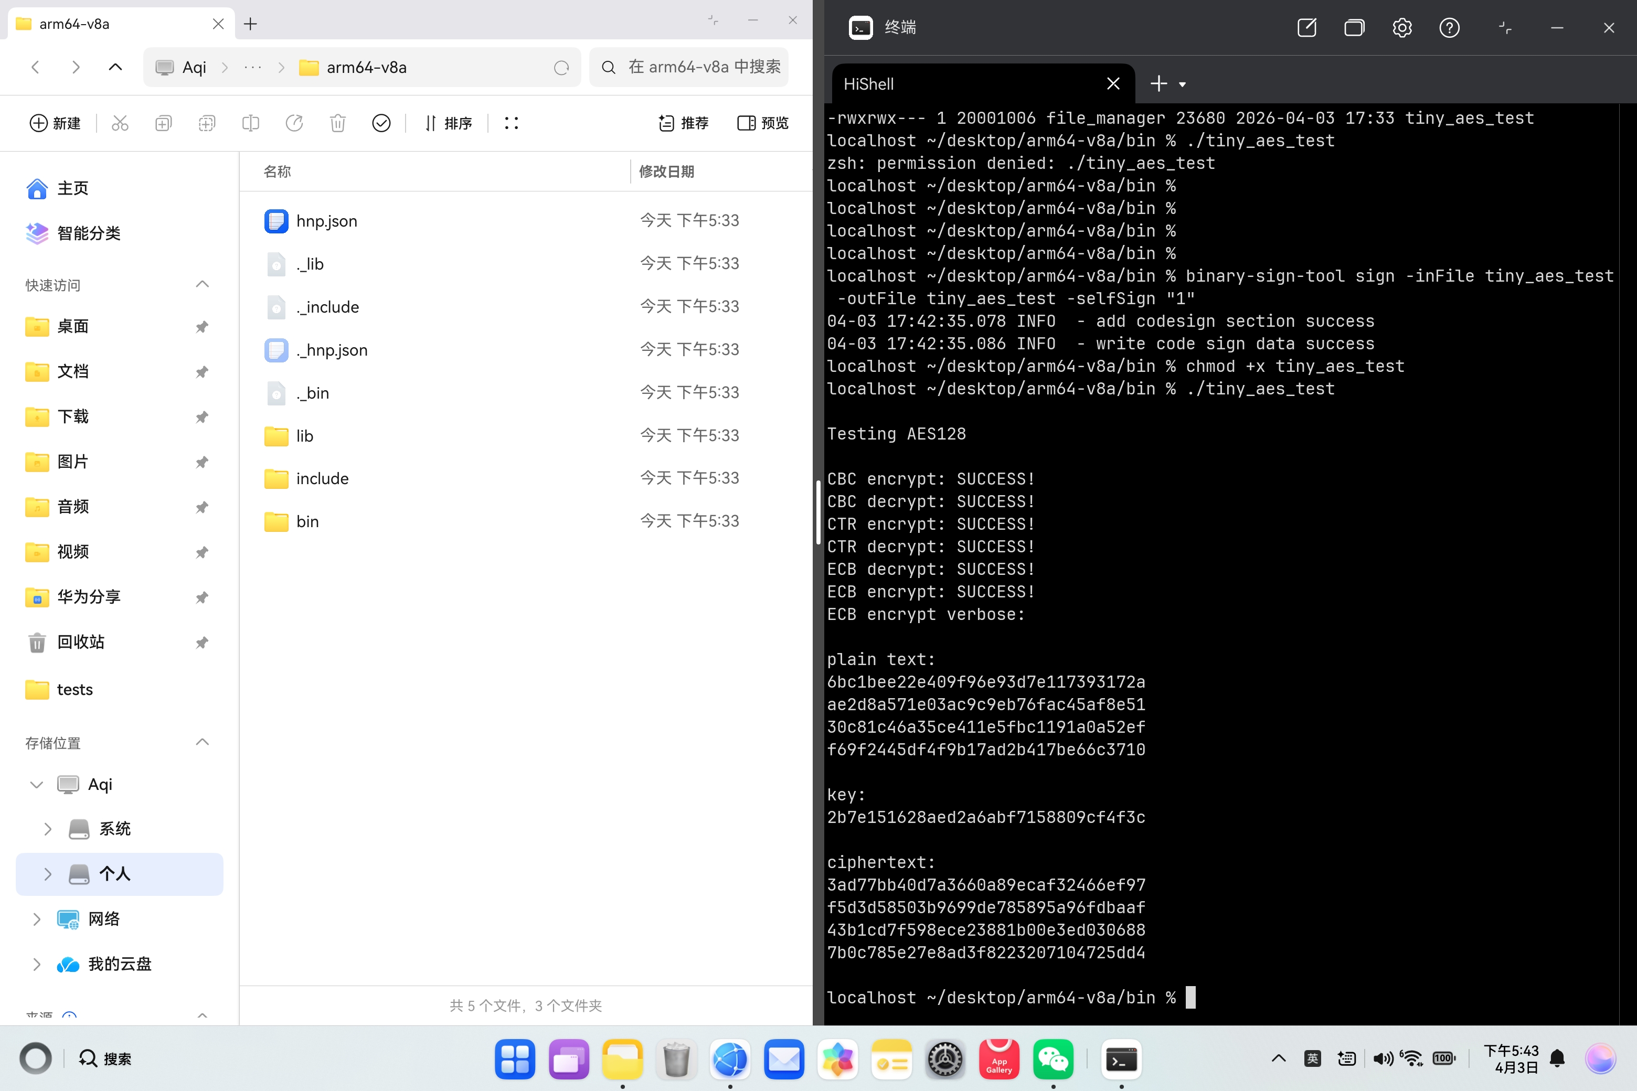
Task: Click the delete trash icon in the toolbar
Action: tap(338, 123)
